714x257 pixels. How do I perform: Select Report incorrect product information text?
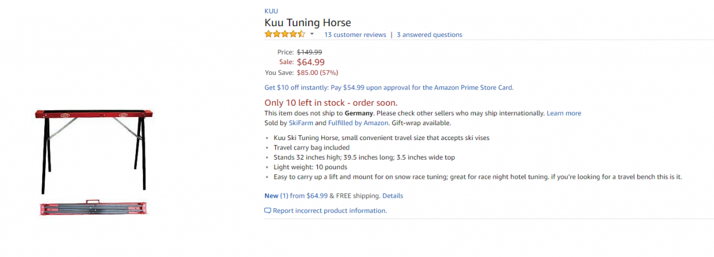tap(330, 211)
